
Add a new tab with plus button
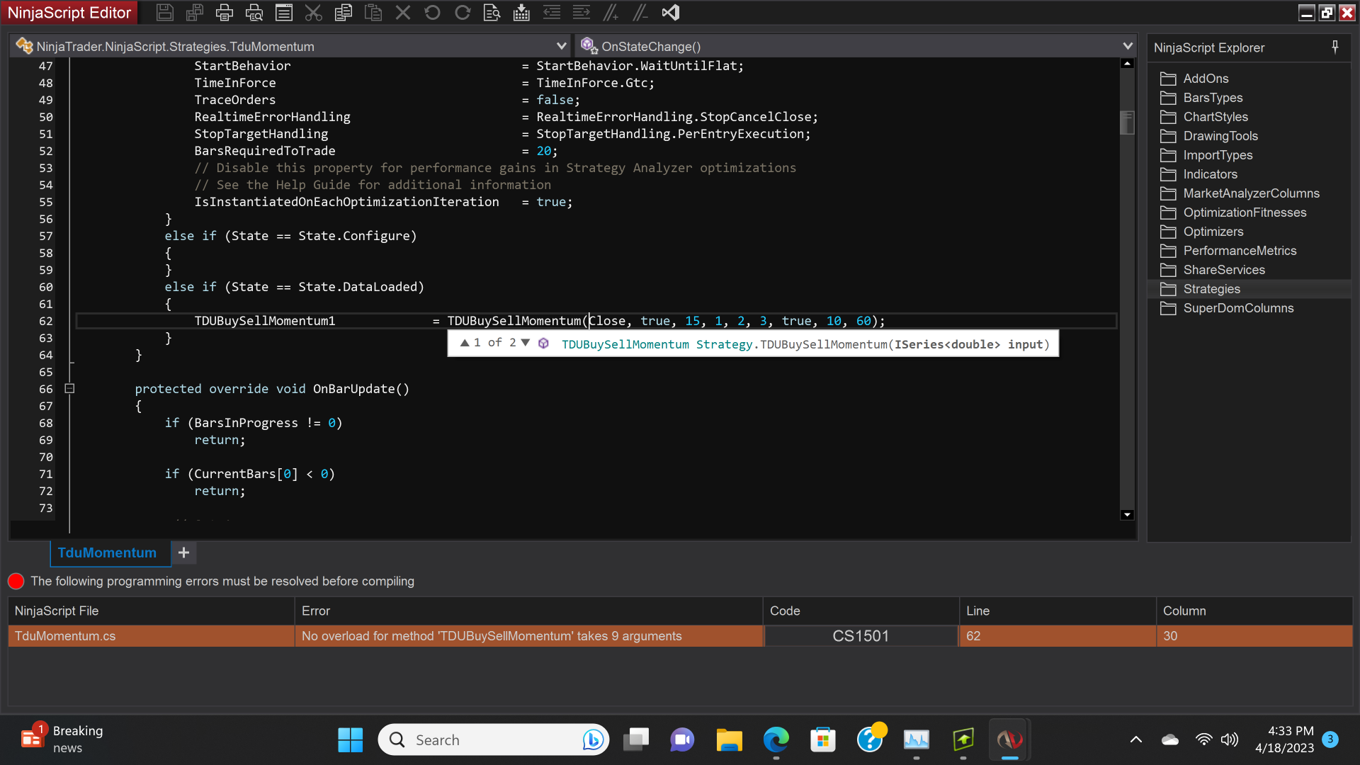[183, 552]
